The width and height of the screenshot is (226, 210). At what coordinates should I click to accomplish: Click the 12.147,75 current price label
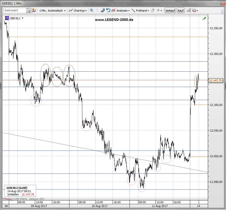(215, 80)
